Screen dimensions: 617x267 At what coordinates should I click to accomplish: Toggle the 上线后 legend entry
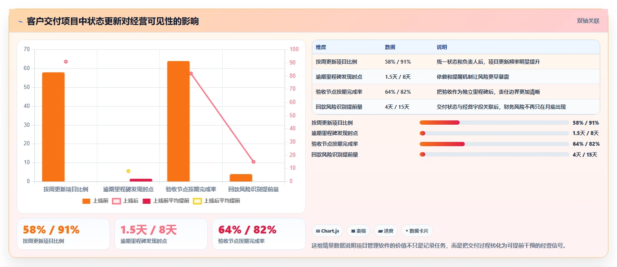125,201
